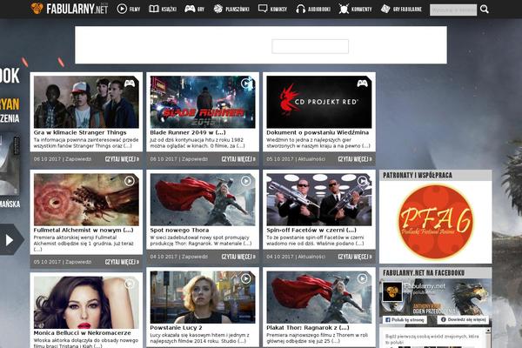Screen dimensions: 522x348
Task: Click the Stranger Things kids thumbnail
Action: pyautogui.click(x=86, y=102)
